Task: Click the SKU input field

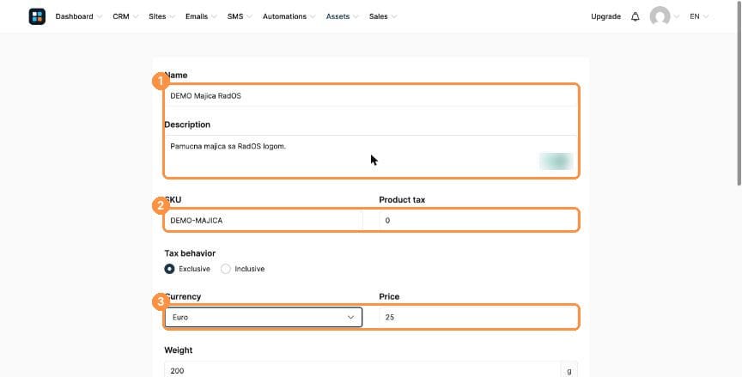Action: [264, 221]
